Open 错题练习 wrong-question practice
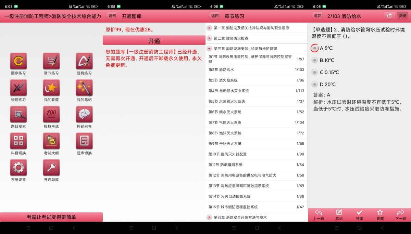 (18, 88)
